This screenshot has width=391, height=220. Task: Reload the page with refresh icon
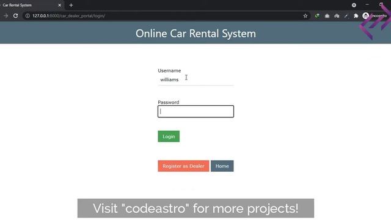click(15, 16)
